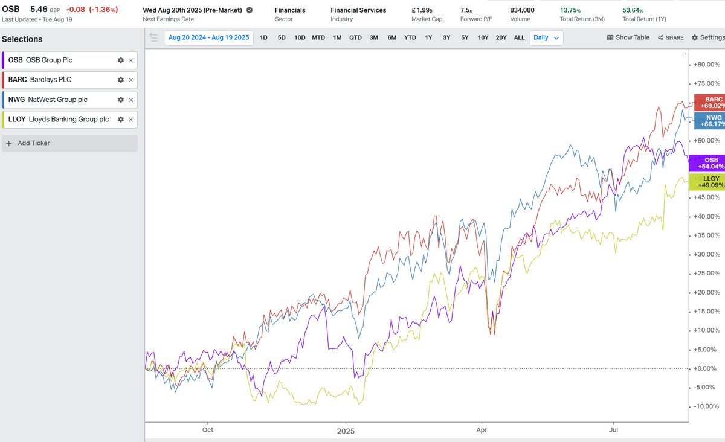Click the Financials sector value
The image size is (725, 442).
(x=290, y=10)
